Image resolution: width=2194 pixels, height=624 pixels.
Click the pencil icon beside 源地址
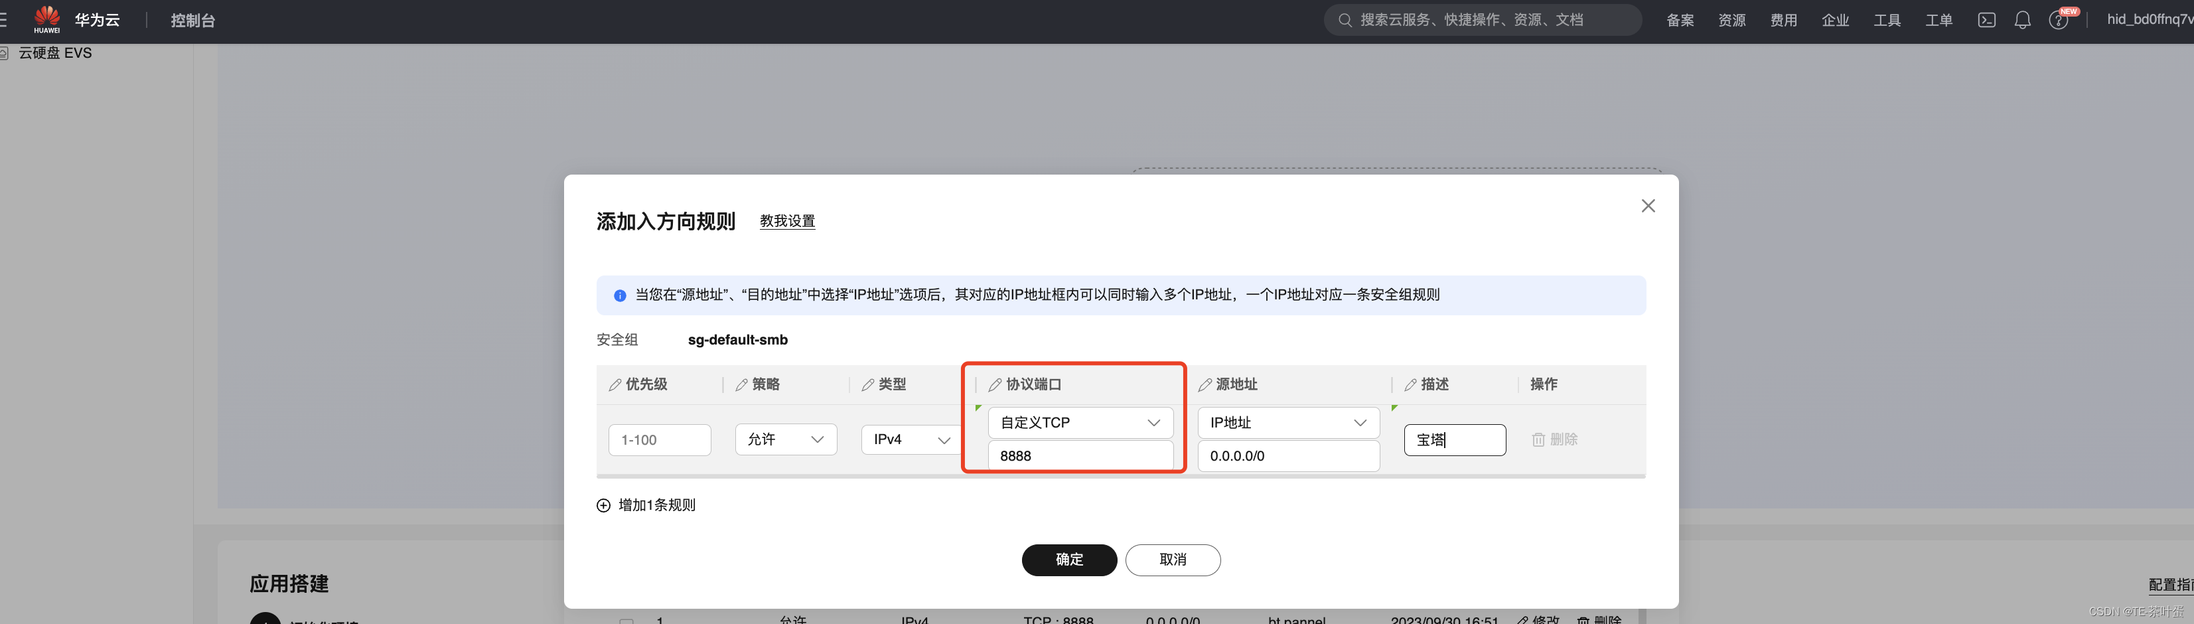tap(1205, 385)
